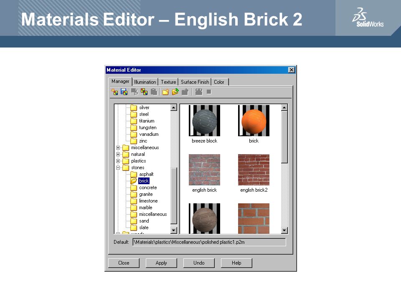This screenshot has width=401, height=300.
Task: Click the titanium folder icon
Action: (x=134, y=121)
